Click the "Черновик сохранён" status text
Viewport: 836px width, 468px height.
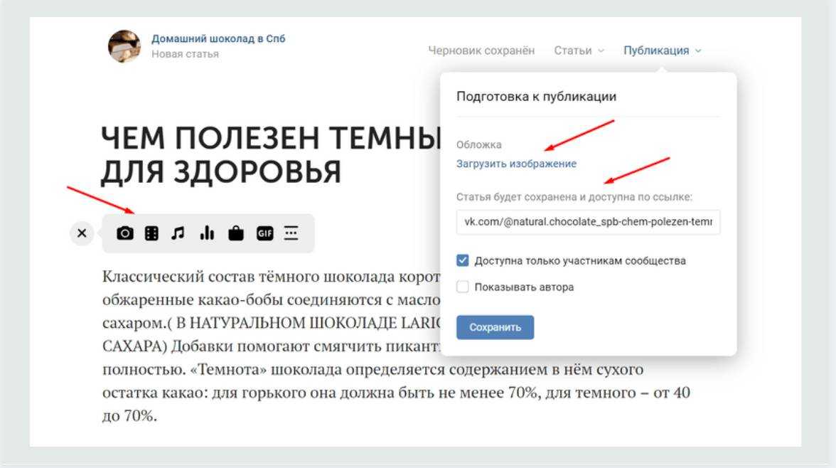[481, 50]
